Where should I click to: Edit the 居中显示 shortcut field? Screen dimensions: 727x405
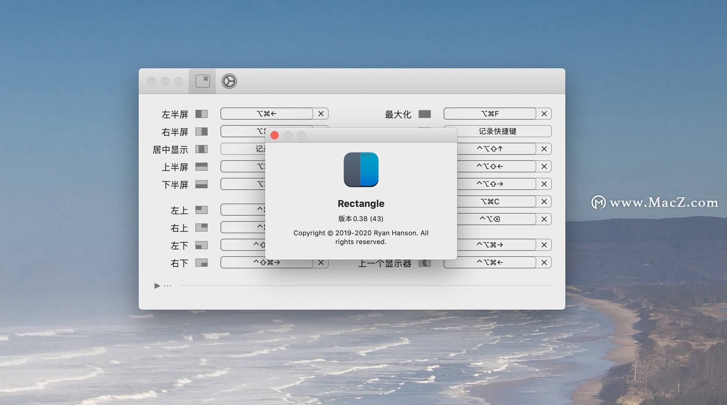[x=243, y=149]
